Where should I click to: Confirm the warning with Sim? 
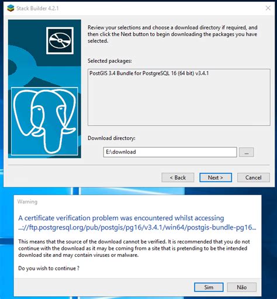click(209, 287)
